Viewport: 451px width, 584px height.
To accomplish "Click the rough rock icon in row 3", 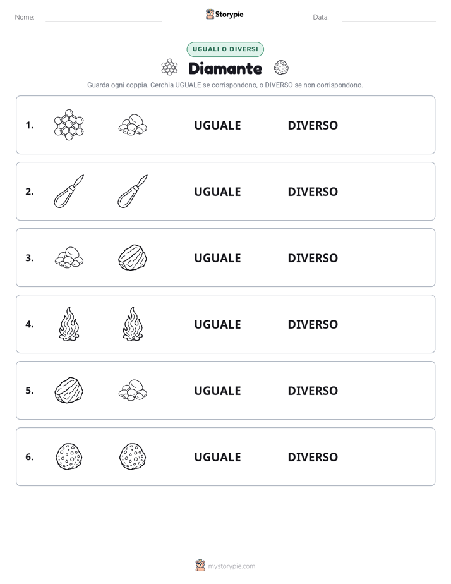I will [x=133, y=257].
